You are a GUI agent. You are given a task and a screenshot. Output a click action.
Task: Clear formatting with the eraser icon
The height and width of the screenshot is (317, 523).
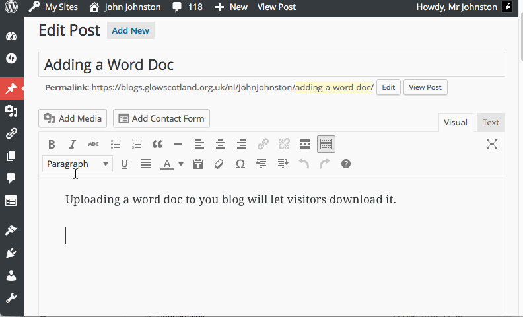[219, 164]
